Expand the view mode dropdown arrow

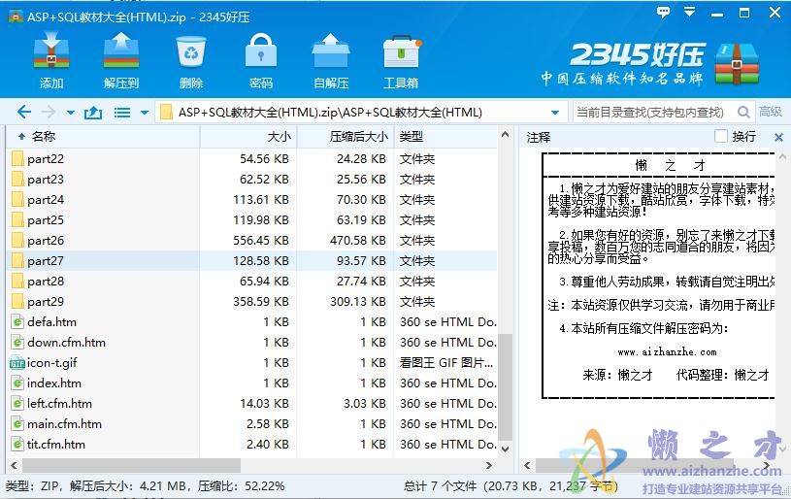click(145, 113)
